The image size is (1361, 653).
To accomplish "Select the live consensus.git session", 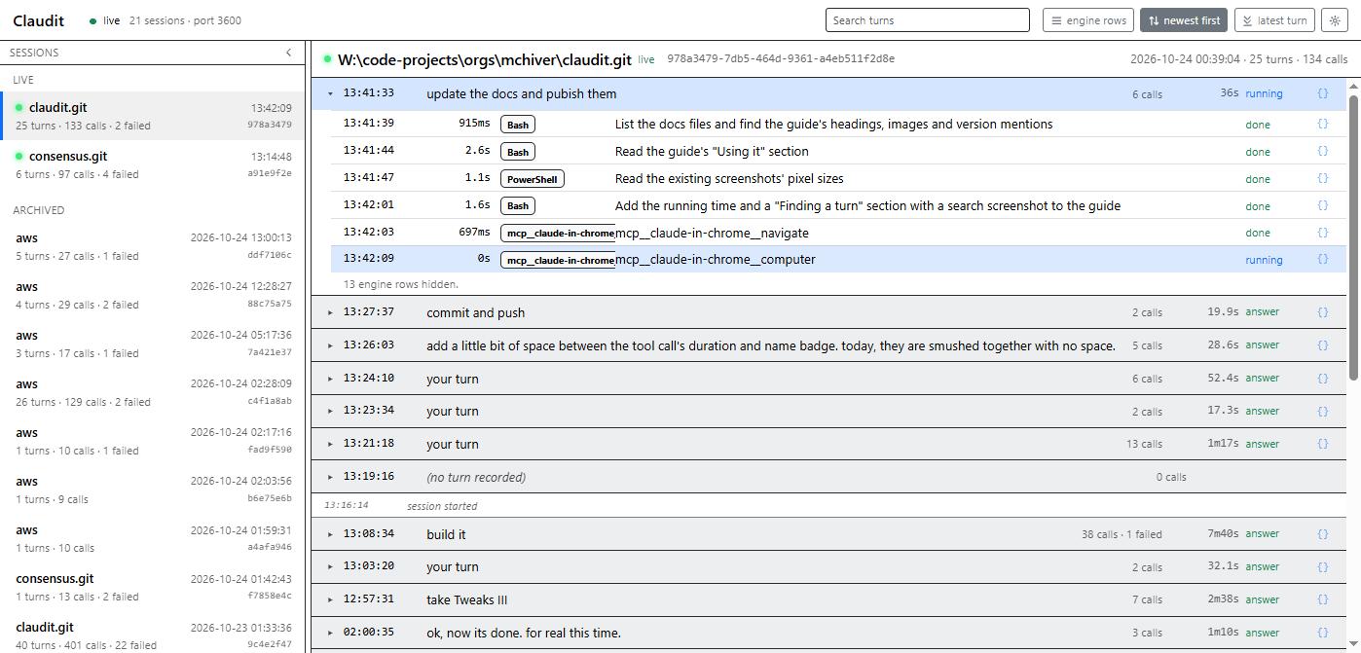I will 152,164.
